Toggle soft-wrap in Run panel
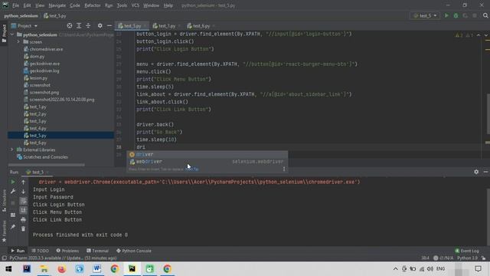Screen dimensions: 490x276 (x=23, y=201)
